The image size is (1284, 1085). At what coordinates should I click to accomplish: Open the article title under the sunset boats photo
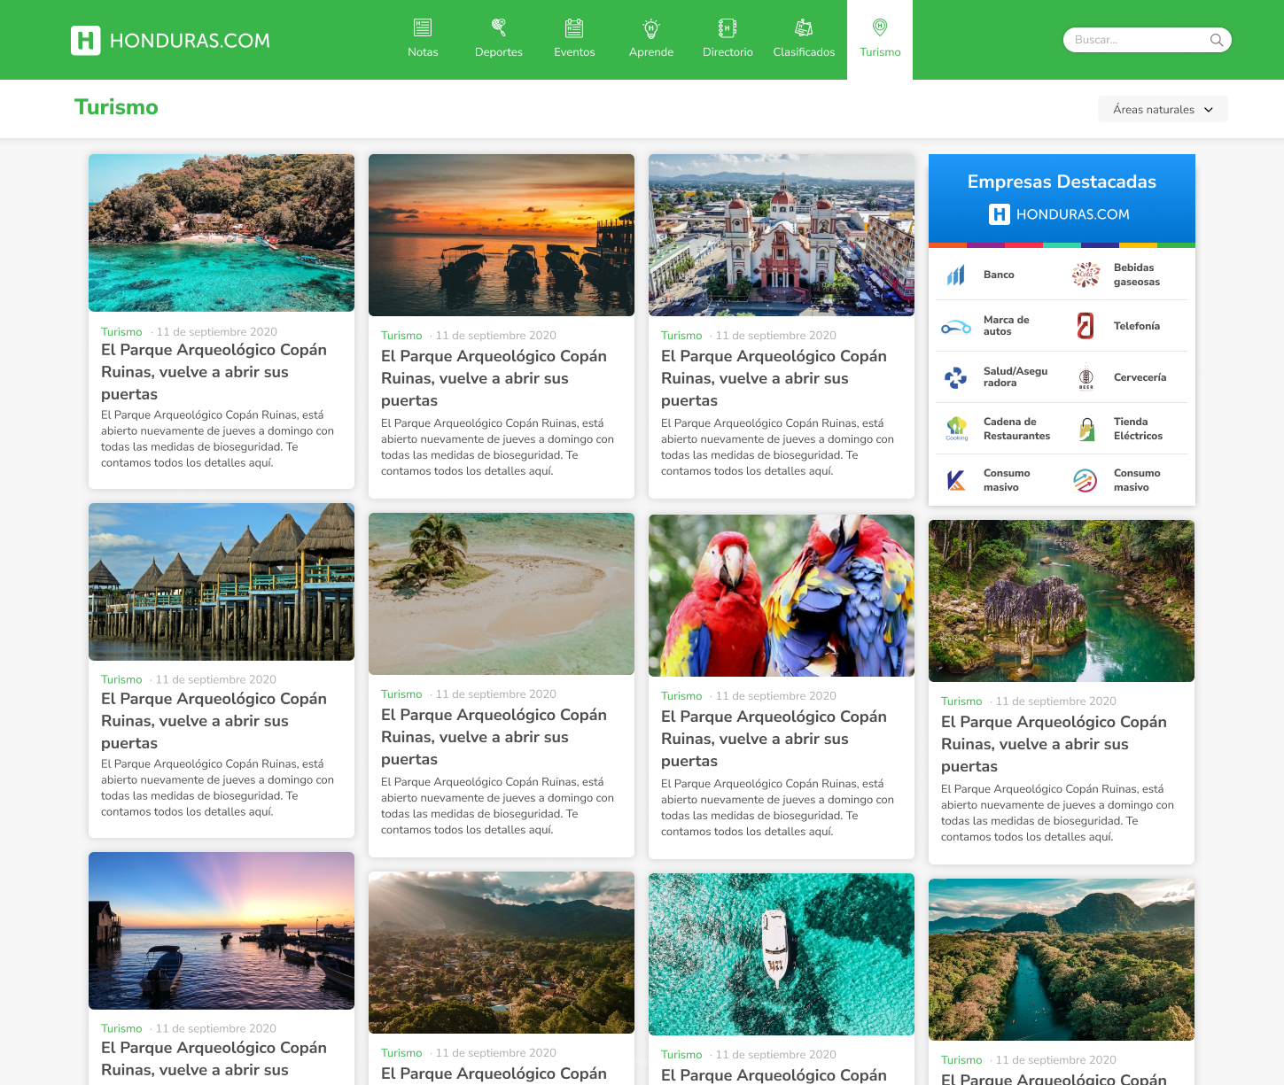point(494,378)
